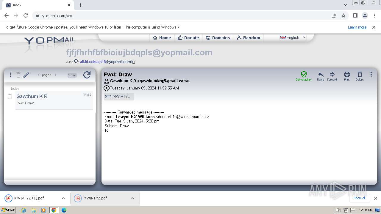Viewport: 381px width, 214px height.
Task: Close the Inbox tab
Action: pos(69,5)
